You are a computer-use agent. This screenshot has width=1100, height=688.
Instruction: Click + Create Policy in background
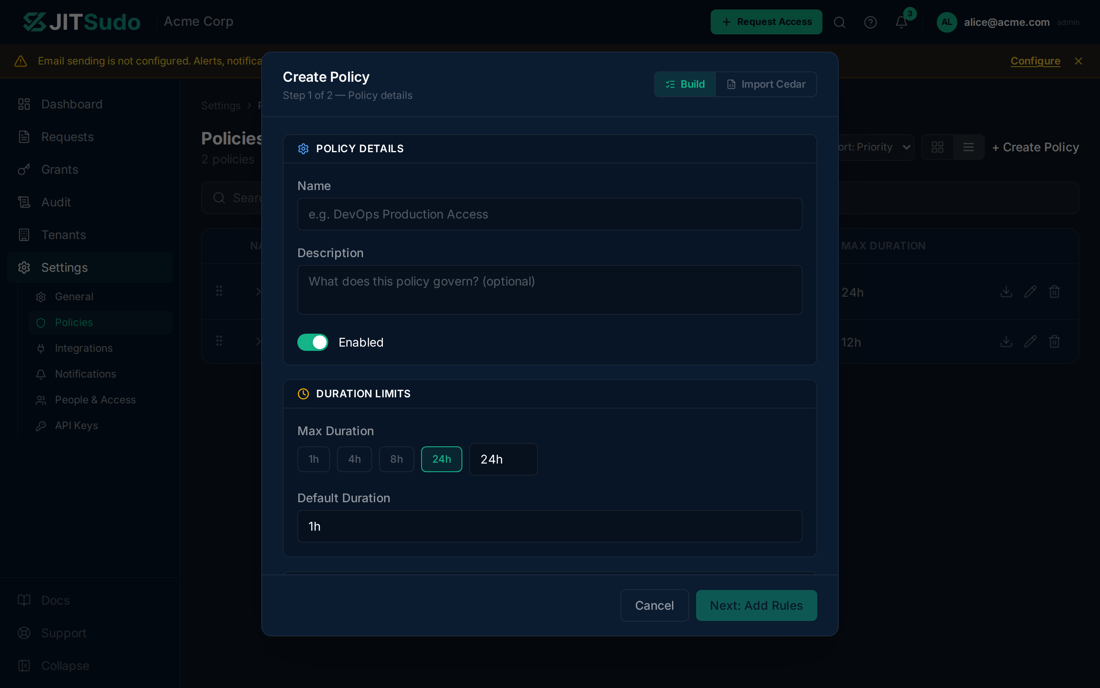pyautogui.click(x=1035, y=147)
